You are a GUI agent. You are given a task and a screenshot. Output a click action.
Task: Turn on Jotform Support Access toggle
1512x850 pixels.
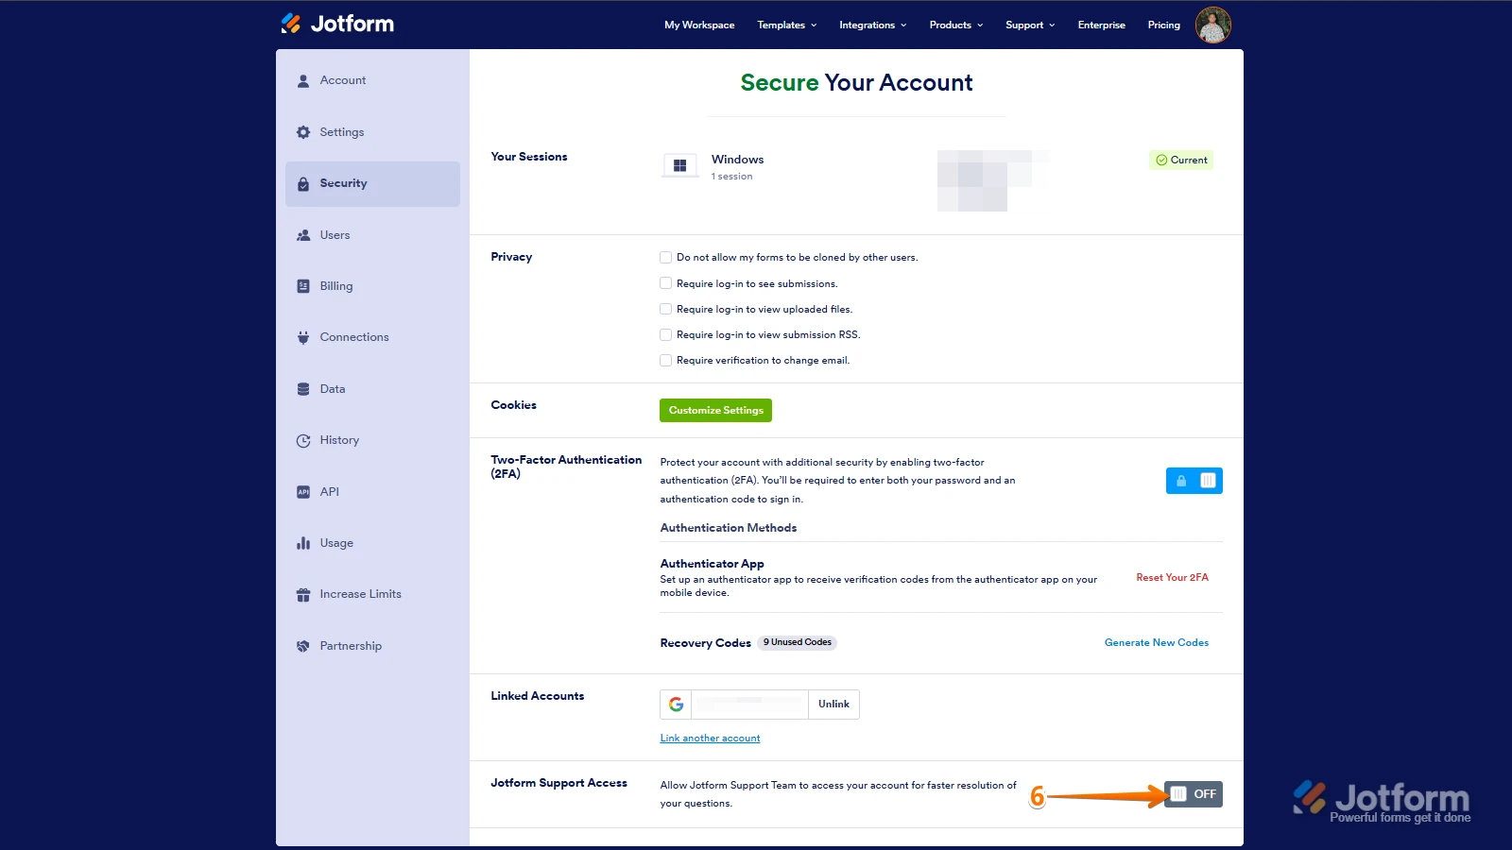1194,794
